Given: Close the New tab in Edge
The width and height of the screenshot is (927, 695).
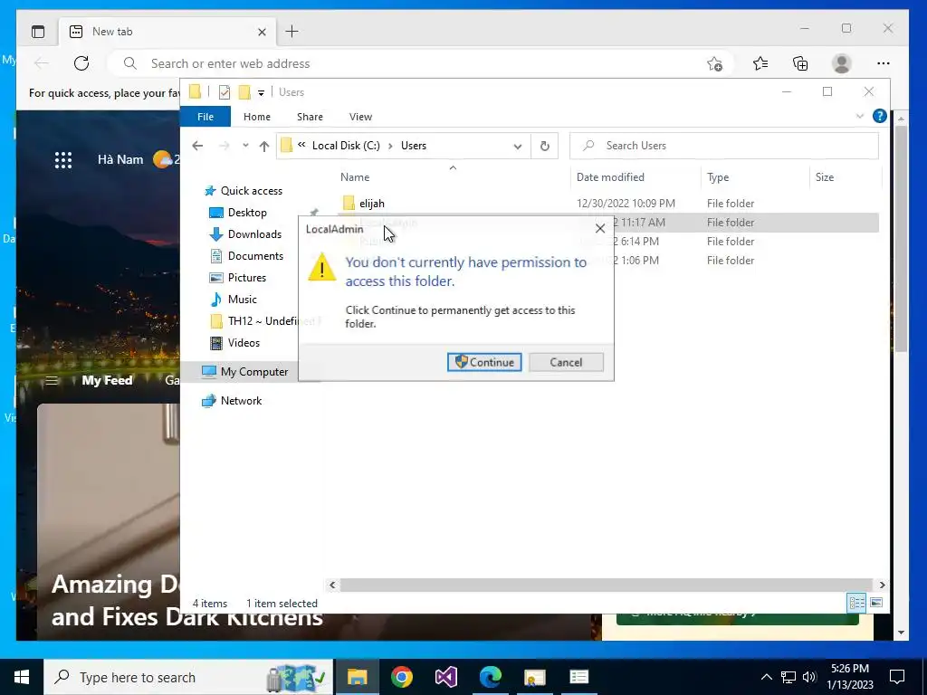Looking at the screenshot, I should click(x=262, y=32).
